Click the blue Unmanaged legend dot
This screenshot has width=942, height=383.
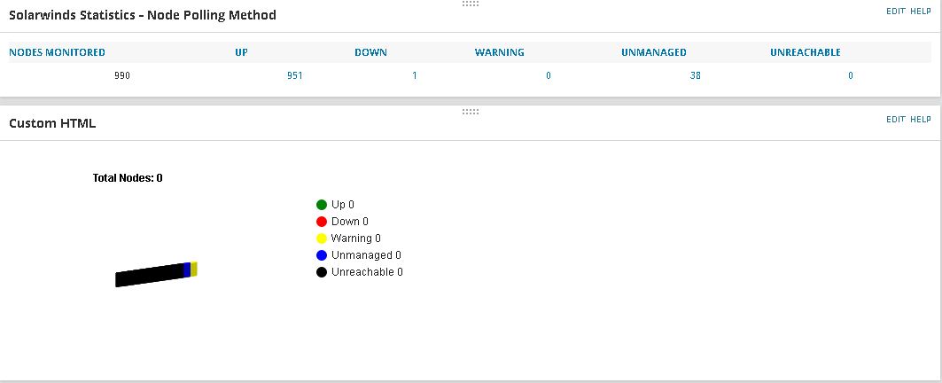point(322,255)
